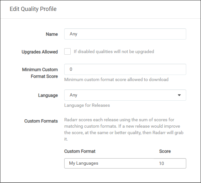
Task: Open the Language dropdown showing Any
Action: point(125,95)
